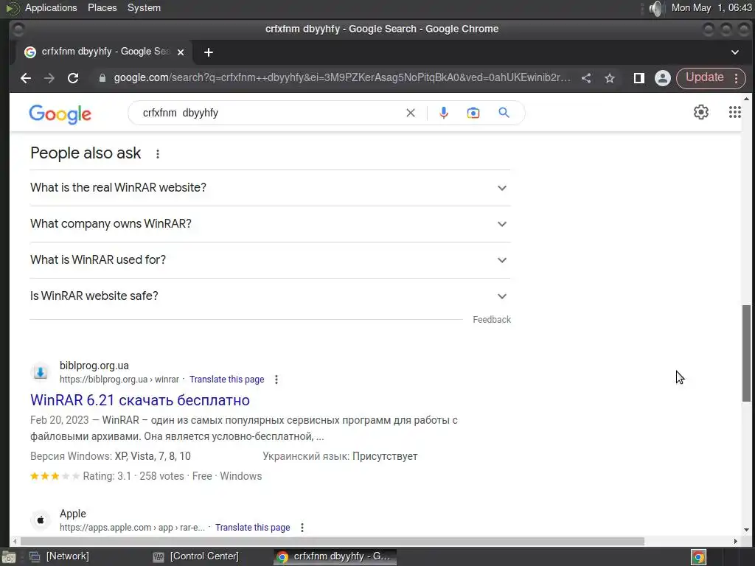Expand 'What company owns WinRAR?'

270,224
